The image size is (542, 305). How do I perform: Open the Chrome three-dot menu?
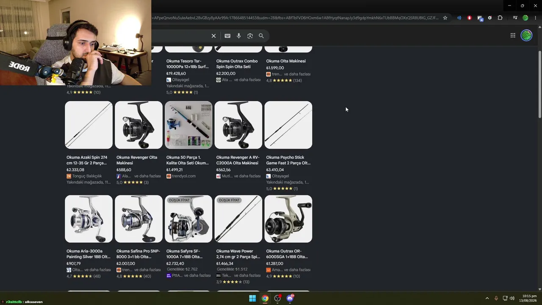click(535, 18)
